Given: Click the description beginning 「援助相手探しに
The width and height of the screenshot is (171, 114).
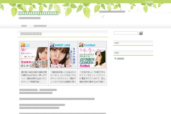Looking at the screenshot, I should click(63, 77).
